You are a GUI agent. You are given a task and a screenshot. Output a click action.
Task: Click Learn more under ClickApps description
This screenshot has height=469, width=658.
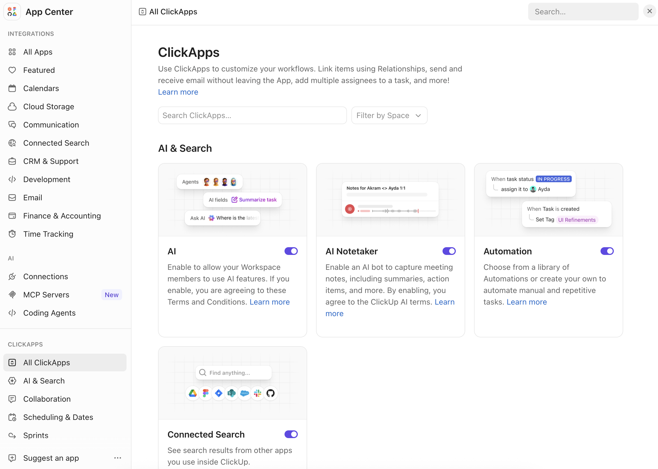click(x=178, y=92)
